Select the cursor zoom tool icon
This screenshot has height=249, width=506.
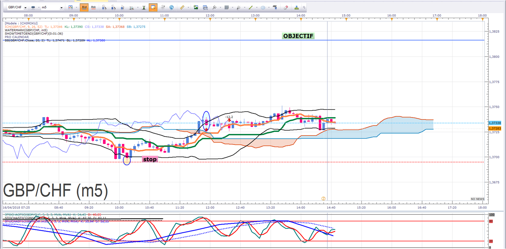click(122, 7)
